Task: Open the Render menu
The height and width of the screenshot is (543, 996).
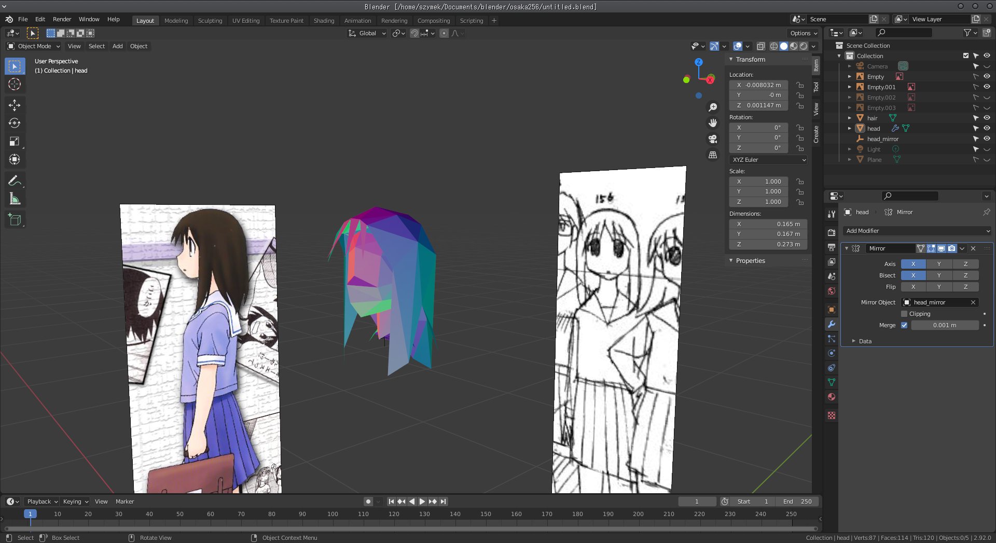Action: pos(62,19)
